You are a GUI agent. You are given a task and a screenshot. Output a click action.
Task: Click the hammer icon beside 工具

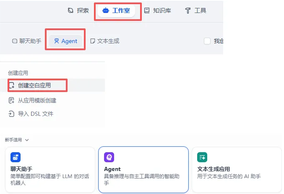[188, 10]
